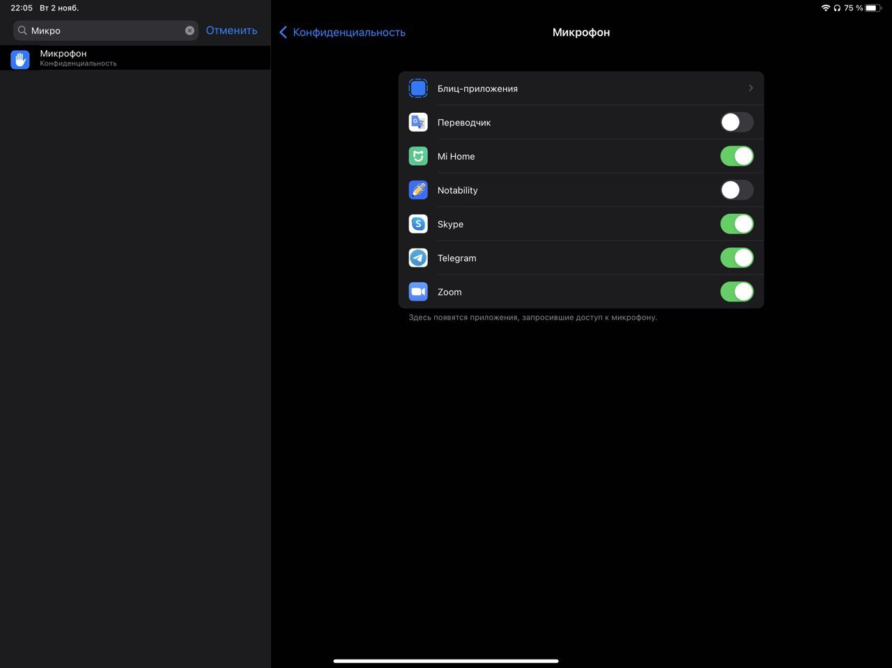Tap the date Вт 2 нояб.
The height and width of the screenshot is (668, 892).
(59, 8)
